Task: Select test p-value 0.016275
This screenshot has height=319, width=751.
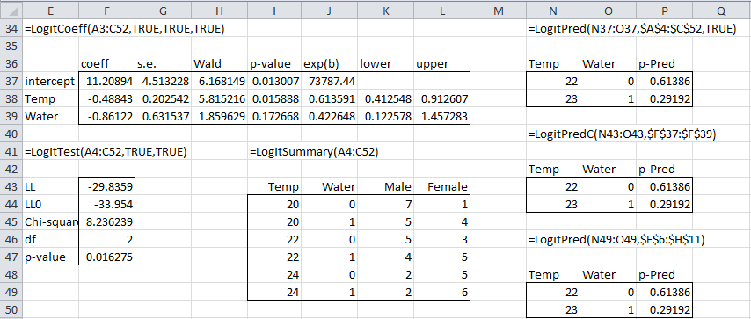Action: (106, 257)
